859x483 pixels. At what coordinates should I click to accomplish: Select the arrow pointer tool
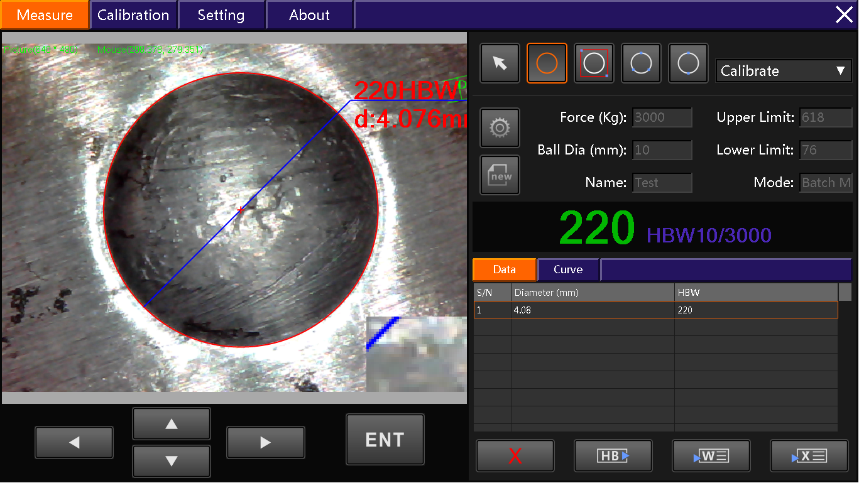click(500, 63)
